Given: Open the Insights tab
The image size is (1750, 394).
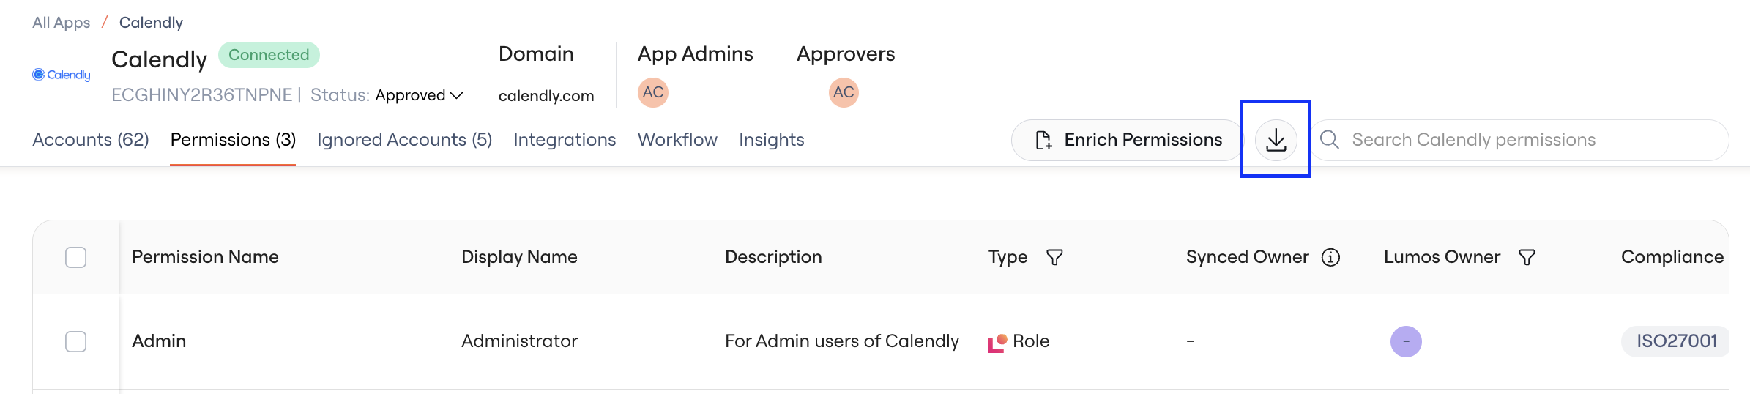Looking at the screenshot, I should click(771, 139).
